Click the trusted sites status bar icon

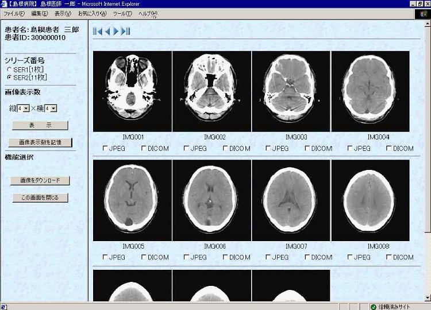point(373,307)
